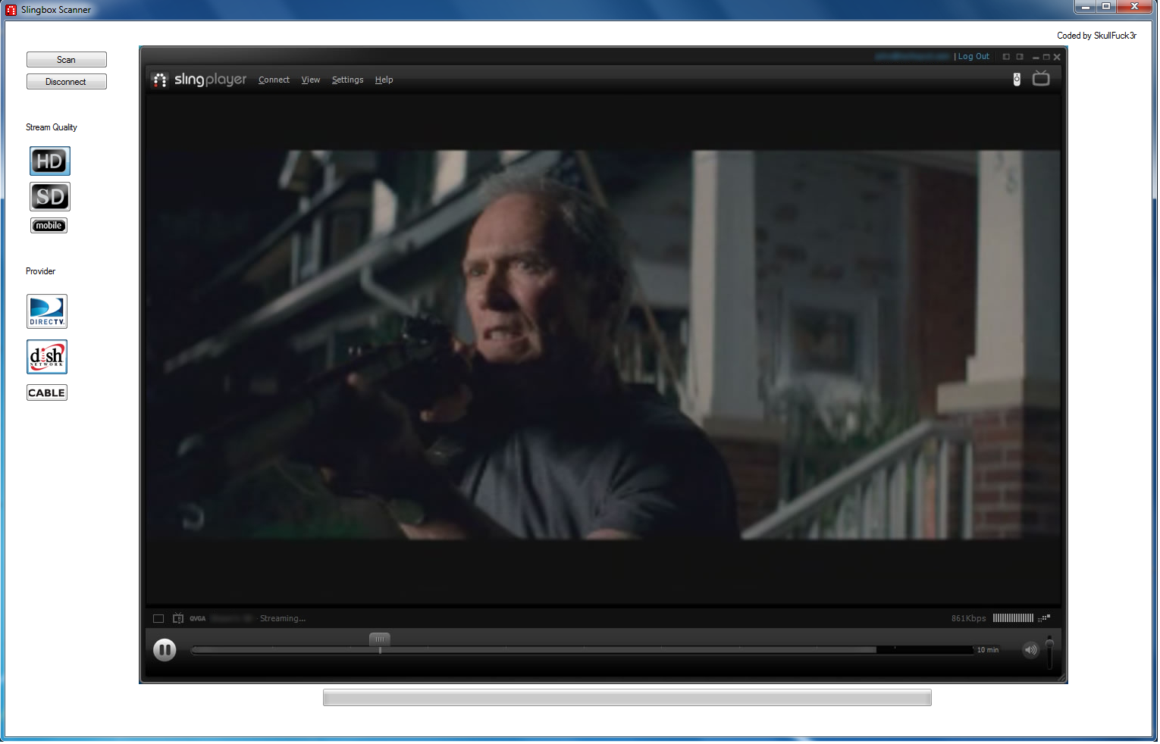This screenshot has height=744, width=1160.
Task: Select SD stream quality
Action: (50, 197)
